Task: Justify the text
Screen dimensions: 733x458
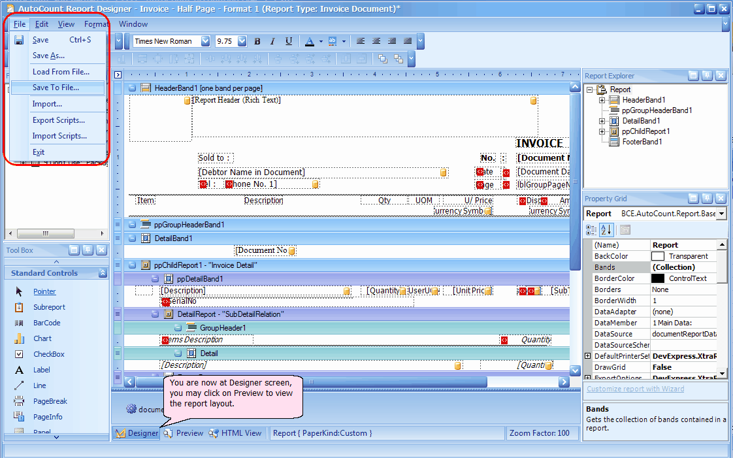Action: (x=408, y=41)
